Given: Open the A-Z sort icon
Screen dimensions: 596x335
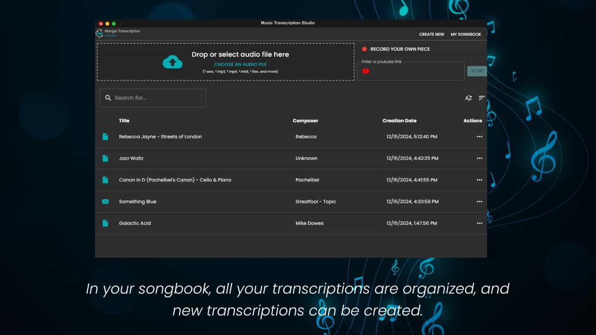Looking at the screenshot, I should pyautogui.click(x=468, y=98).
